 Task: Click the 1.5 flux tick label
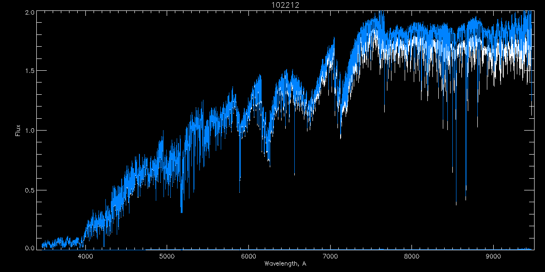pos(30,71)
